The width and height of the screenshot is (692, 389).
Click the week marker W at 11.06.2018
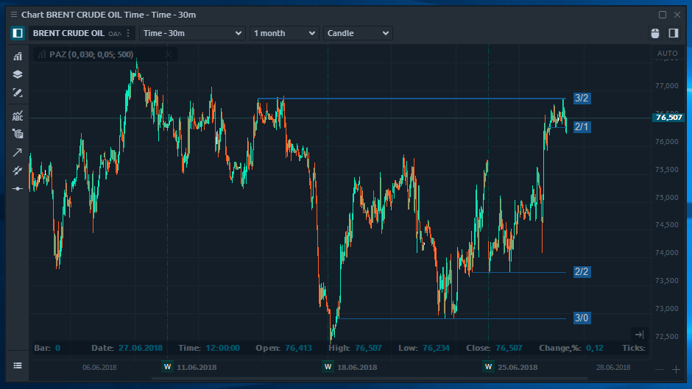point(167,367)
